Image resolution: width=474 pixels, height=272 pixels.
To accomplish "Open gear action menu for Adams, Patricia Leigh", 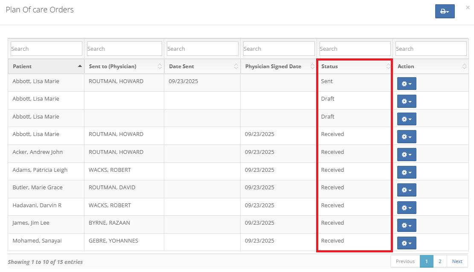I will pyautogui.click(x=406, y=172).
